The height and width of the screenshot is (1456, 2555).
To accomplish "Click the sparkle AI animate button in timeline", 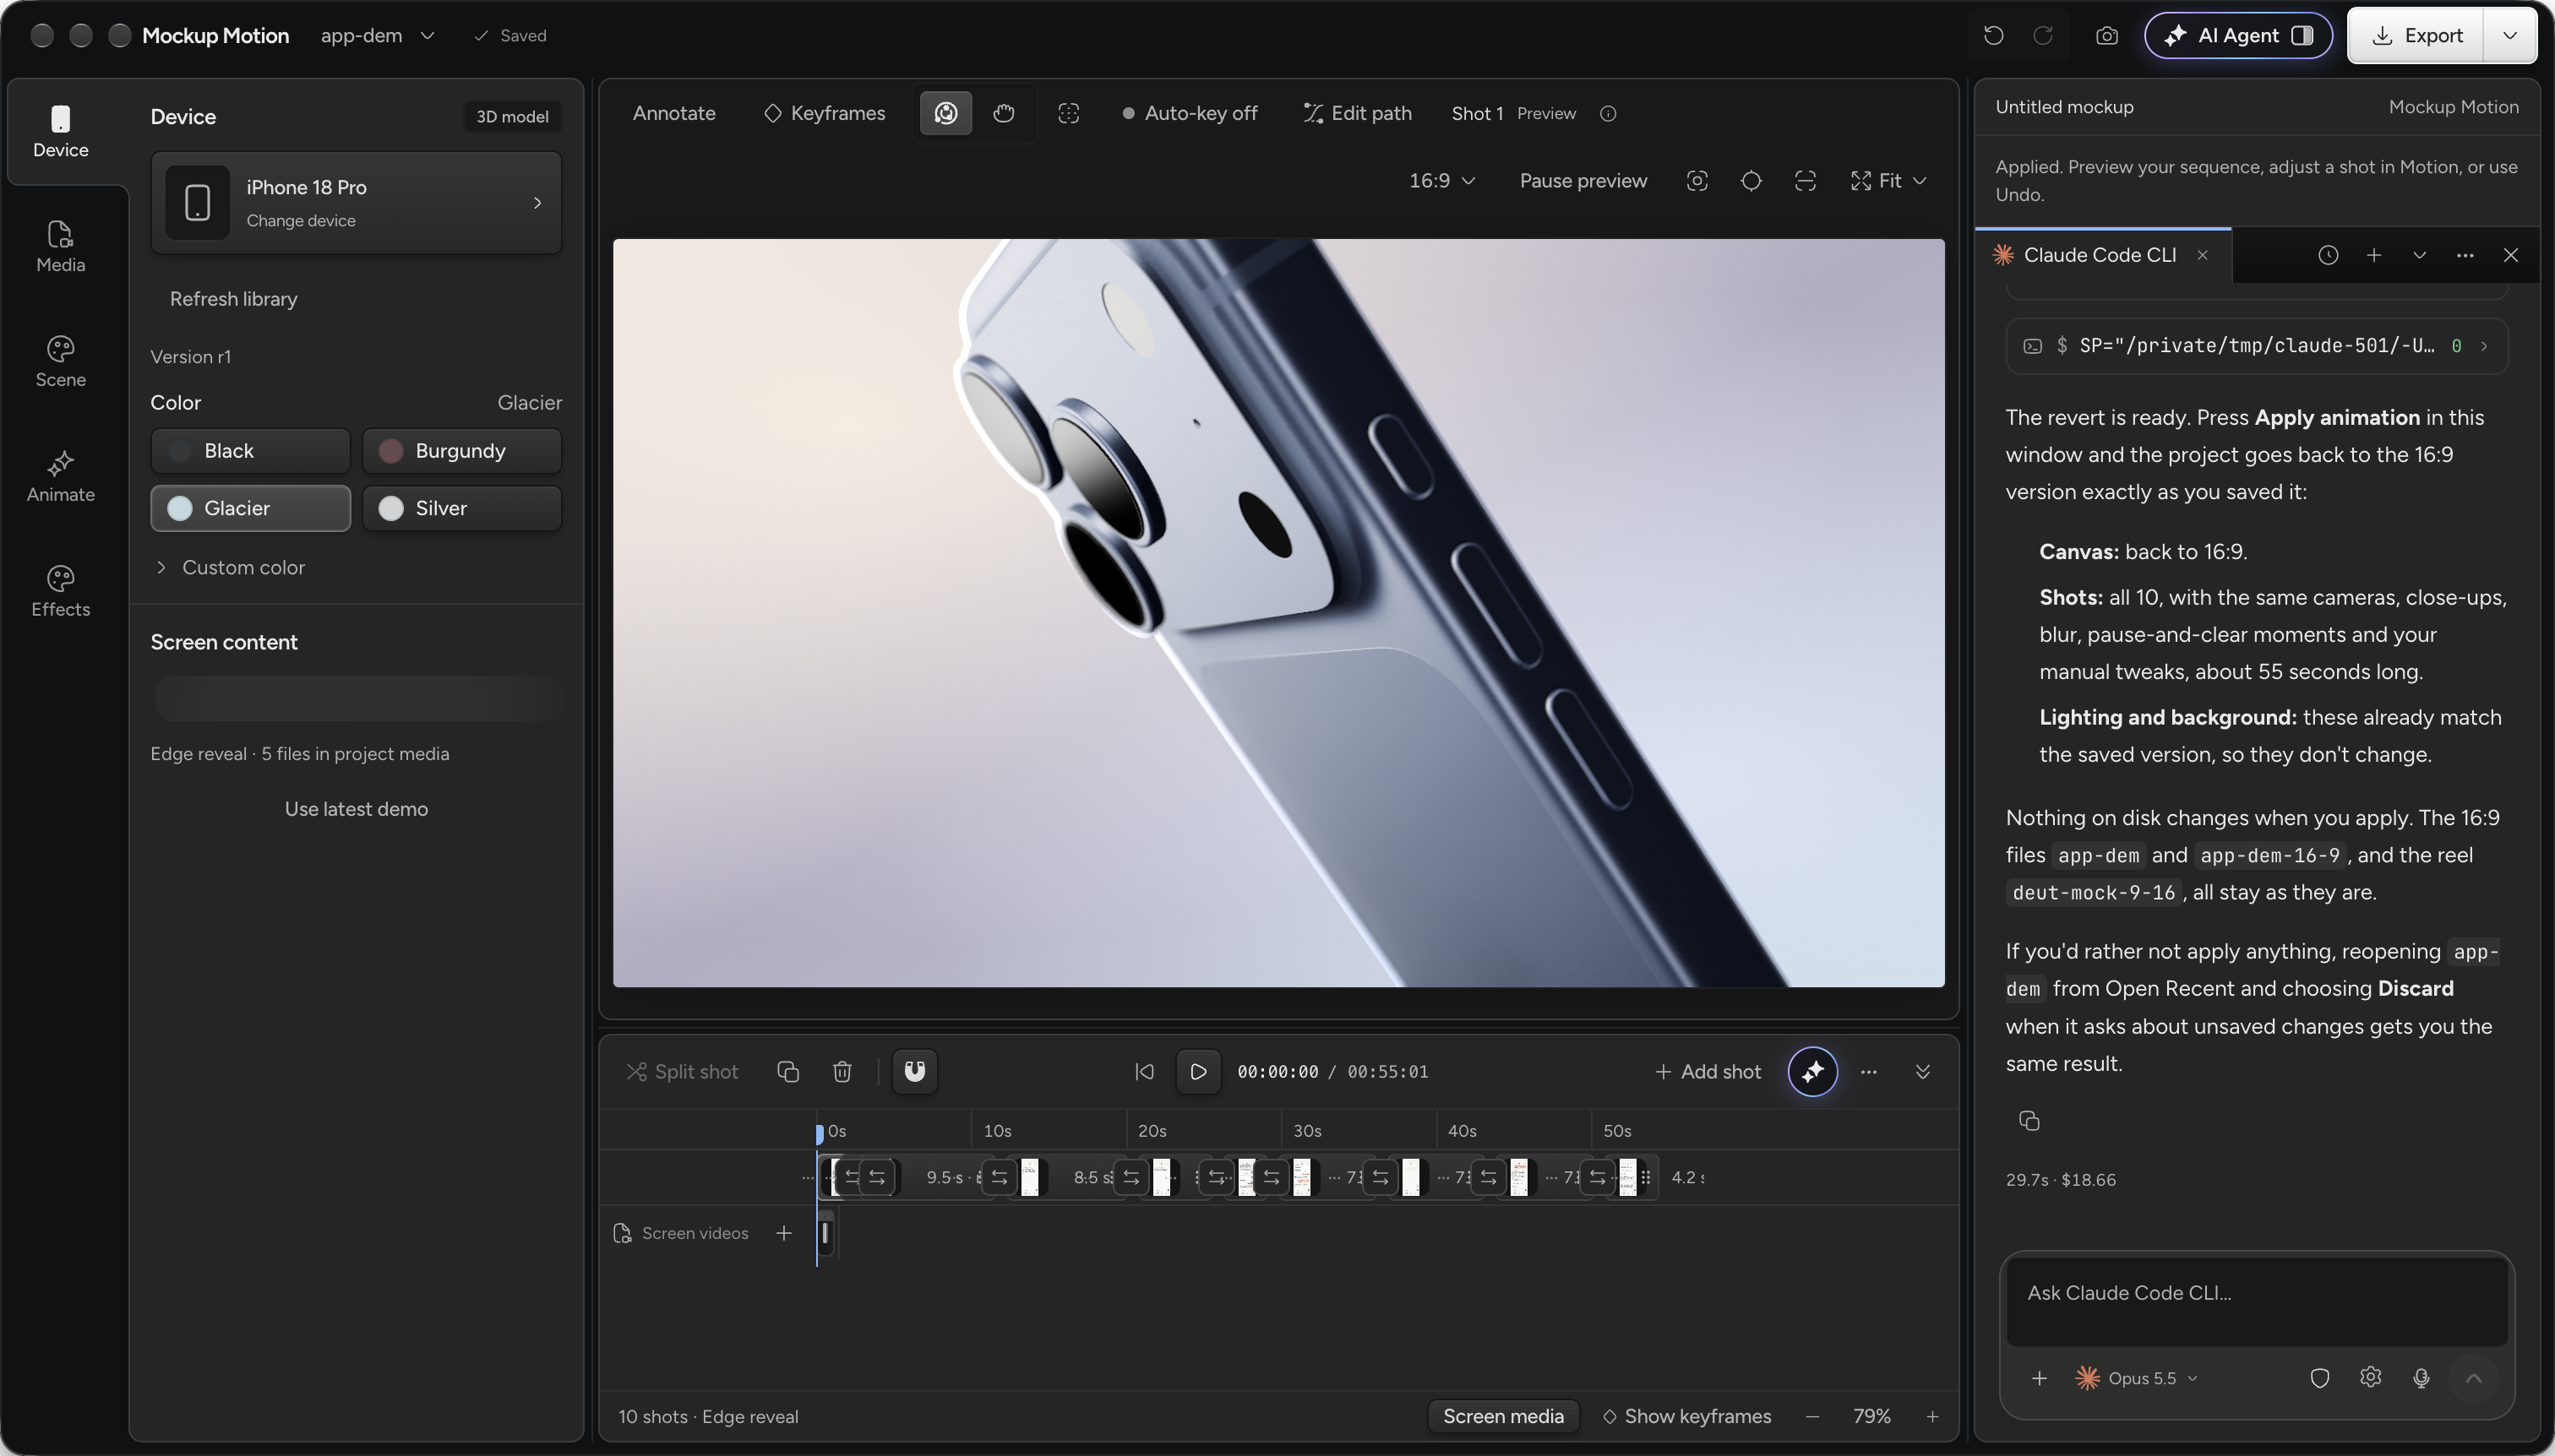I will click(1812, 1072).
